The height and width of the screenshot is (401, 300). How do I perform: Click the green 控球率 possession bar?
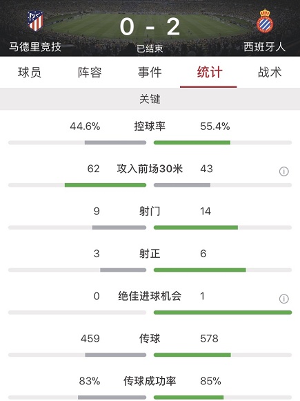click(x=192, y=142)
